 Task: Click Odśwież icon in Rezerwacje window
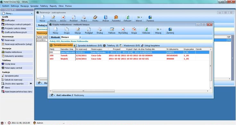coord(128,19)
